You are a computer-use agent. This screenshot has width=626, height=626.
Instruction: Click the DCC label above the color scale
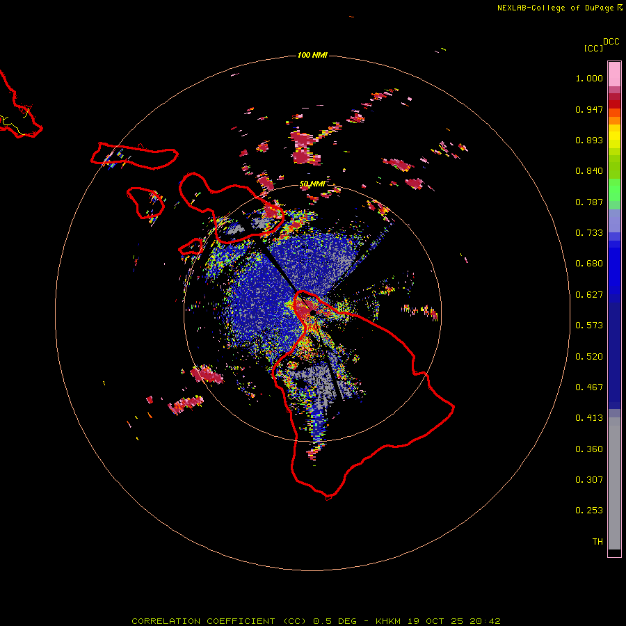[x=611, y=42]
